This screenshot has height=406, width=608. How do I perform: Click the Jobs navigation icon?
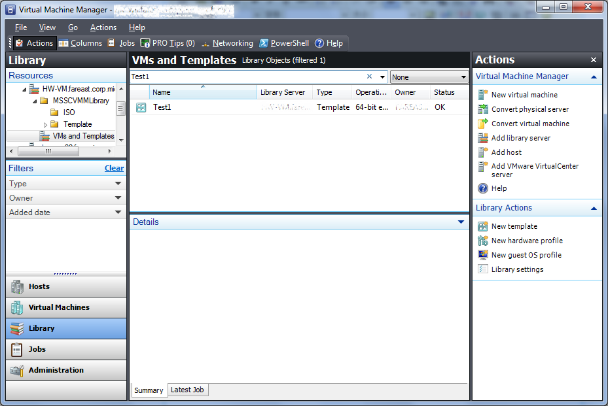(x=17, y=349)
